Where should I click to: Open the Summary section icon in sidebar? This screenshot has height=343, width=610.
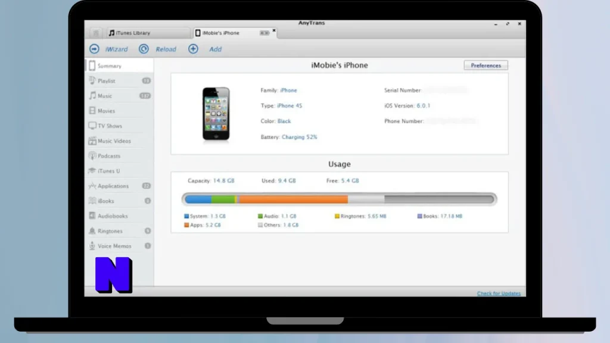[92, 66]
